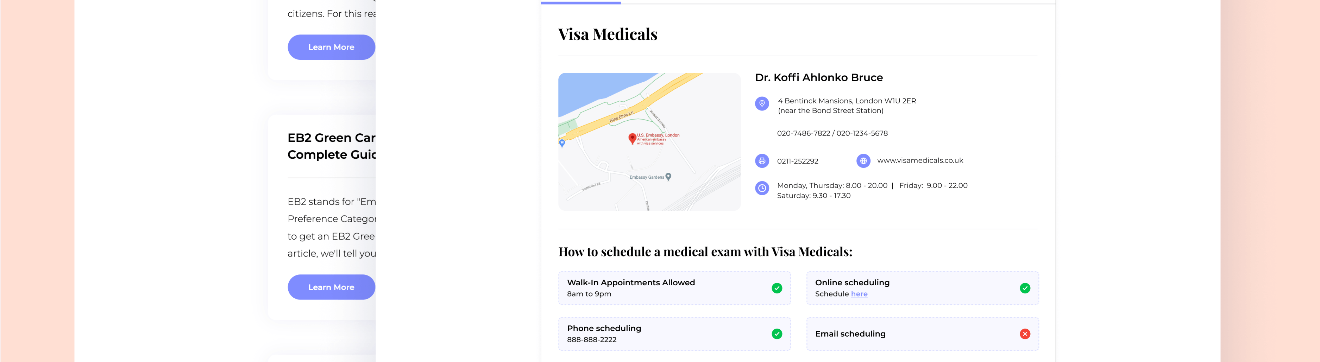Click the red U.S. Embassy map marker
This screenshot has height=362, width=1320.
click(632, 138)
